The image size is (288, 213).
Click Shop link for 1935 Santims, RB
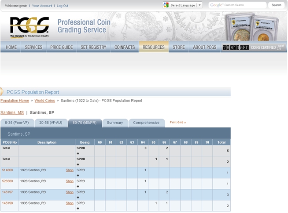pyautogui.click(x=70, y=192)
